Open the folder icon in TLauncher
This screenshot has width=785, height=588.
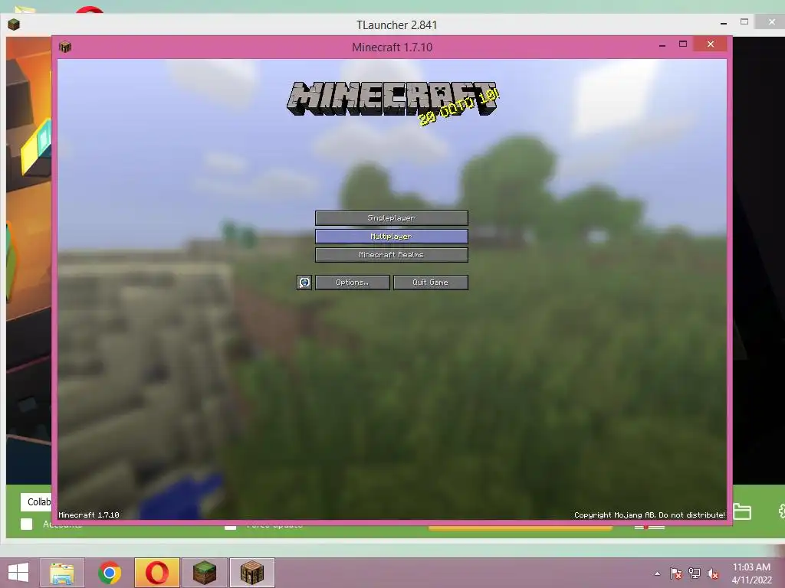pyautogui.click(x=742, y=511)
